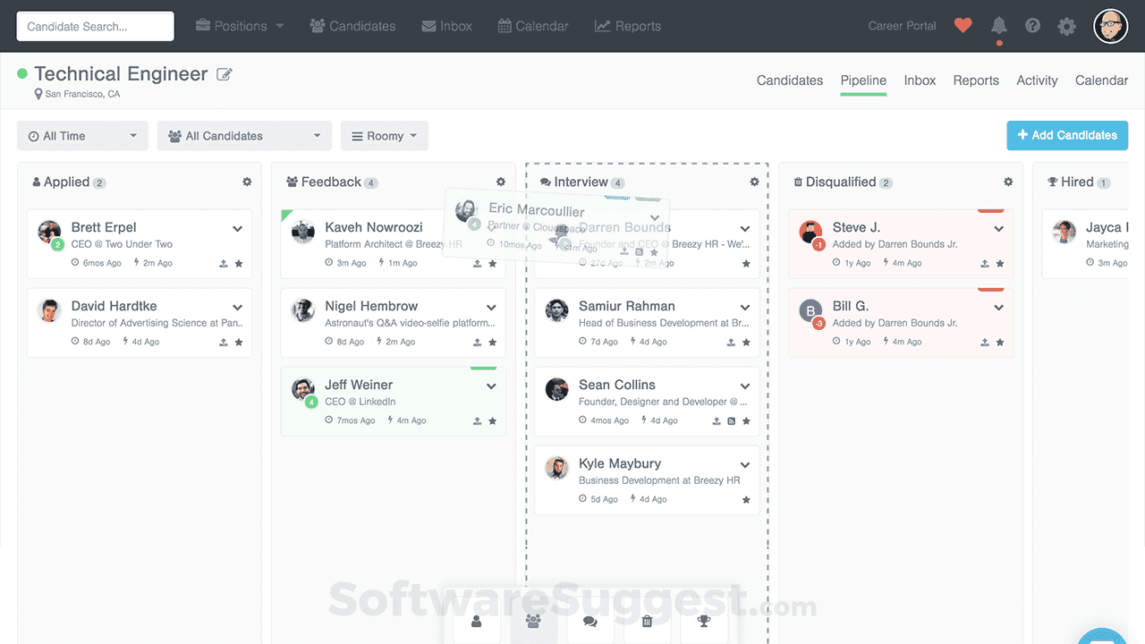Viewport: 1145px width, 644px height.
Task: Open Reports in the top navigation
Action: click(x=628, y=26)
